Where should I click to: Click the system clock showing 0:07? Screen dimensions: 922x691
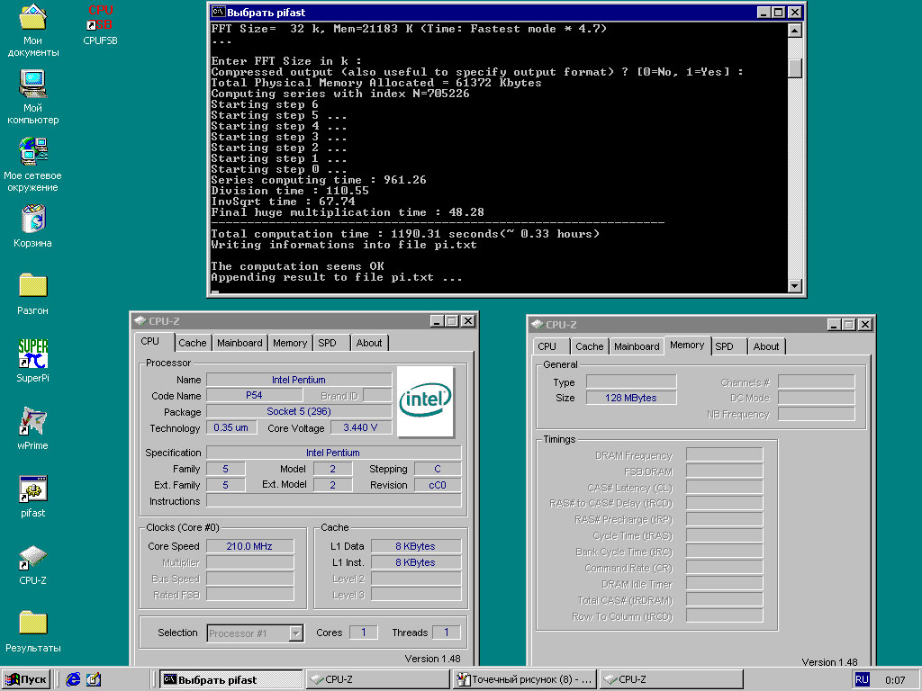point(895,680)
